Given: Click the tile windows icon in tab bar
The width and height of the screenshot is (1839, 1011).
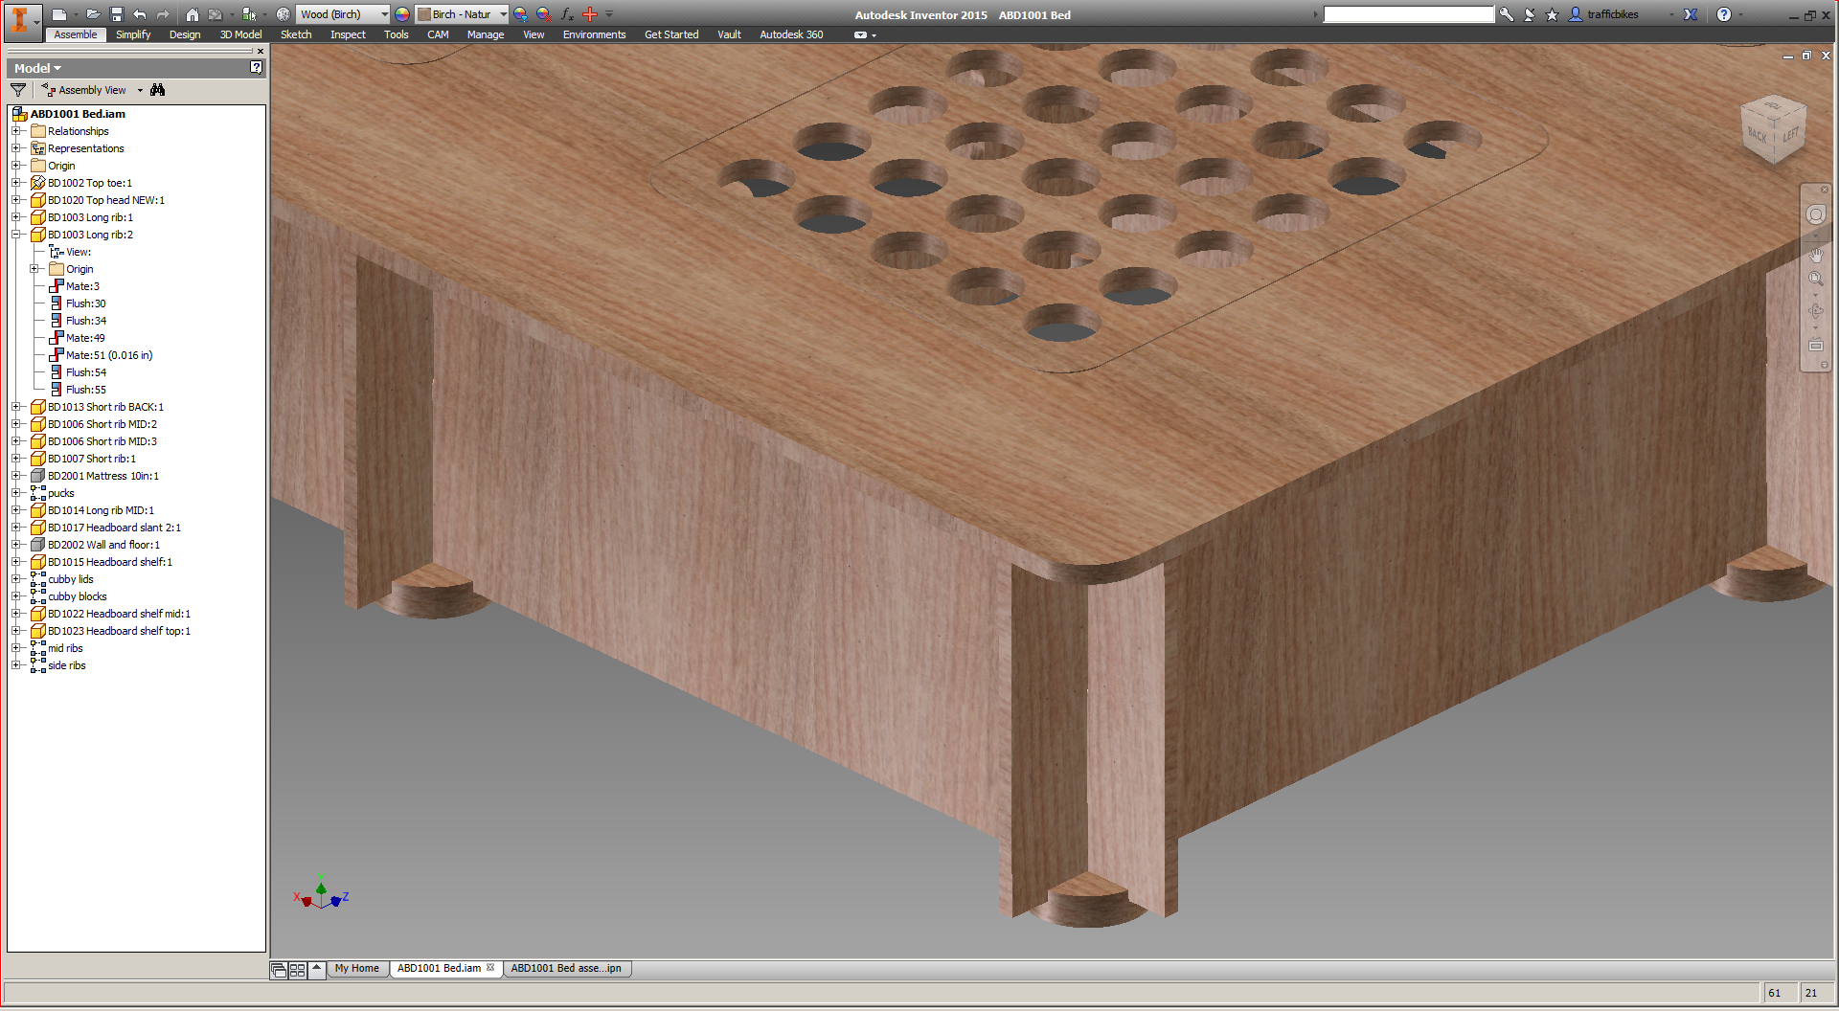Looking at the screenshot, I should [x=298, y=970].
